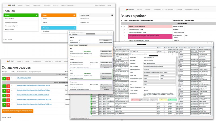Open Места хранения link

pos(85,19)
